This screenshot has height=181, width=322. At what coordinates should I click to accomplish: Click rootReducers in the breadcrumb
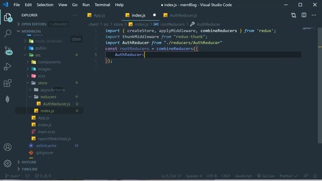(x=172, y=24)
